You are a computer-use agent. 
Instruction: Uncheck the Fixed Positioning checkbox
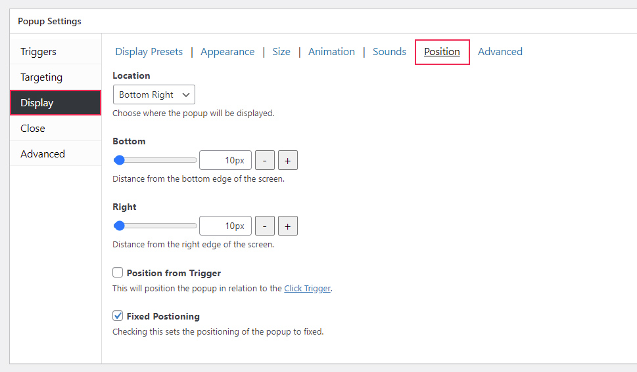pos(118,316)
